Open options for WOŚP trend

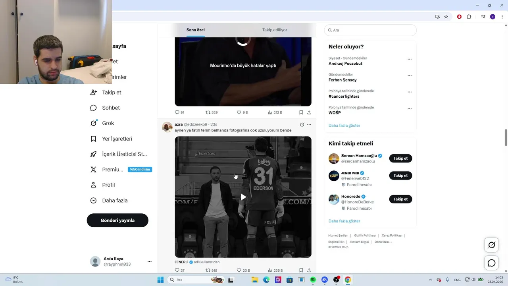[x=410, y=108]
